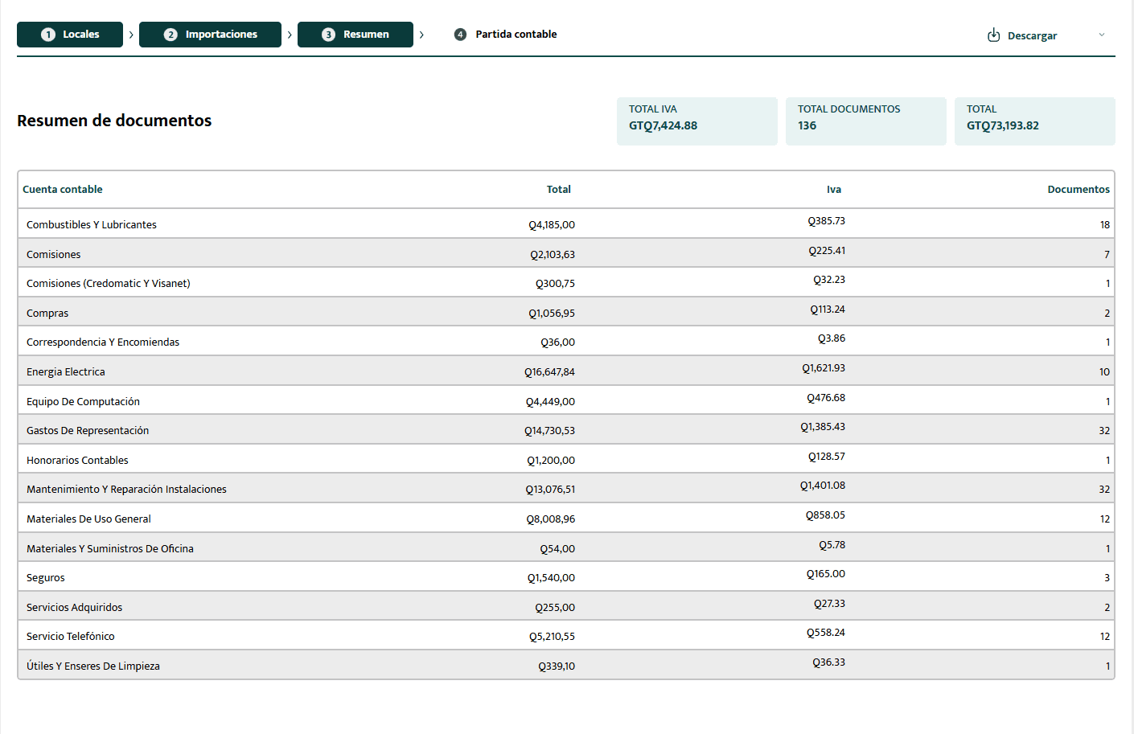Click the TOTAL IVA summary card
This screenshot has width=1134, height=734.
click(x=697, y=121)
